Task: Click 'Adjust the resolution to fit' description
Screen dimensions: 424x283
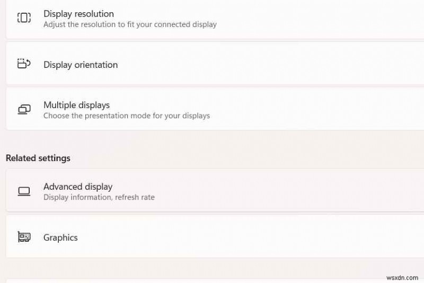Action: (130, 24)
